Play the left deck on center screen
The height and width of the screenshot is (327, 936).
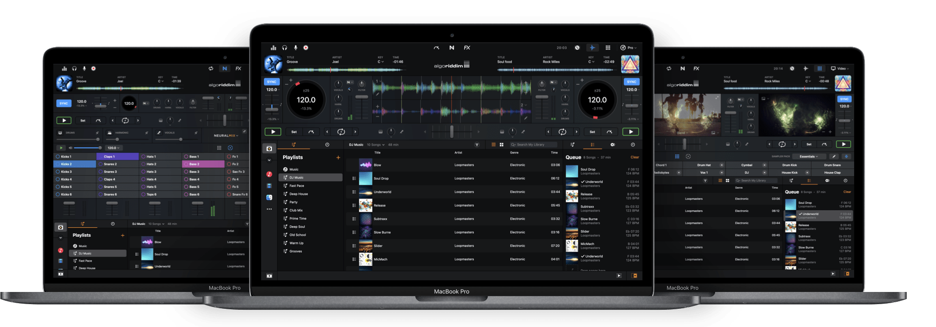click(x=273, y=132)
